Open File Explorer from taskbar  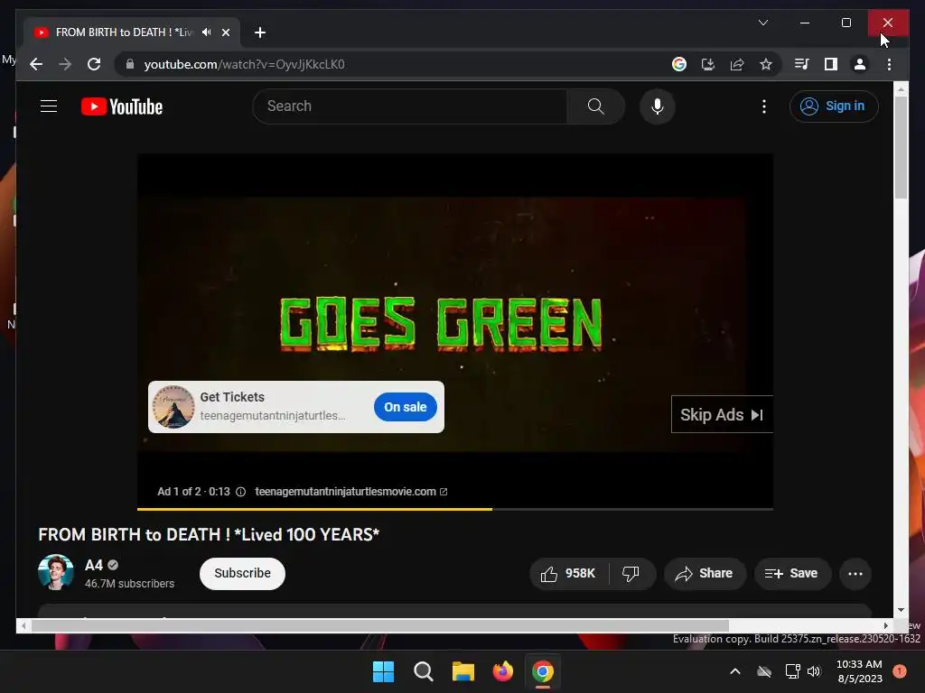[x=463, y=671]
